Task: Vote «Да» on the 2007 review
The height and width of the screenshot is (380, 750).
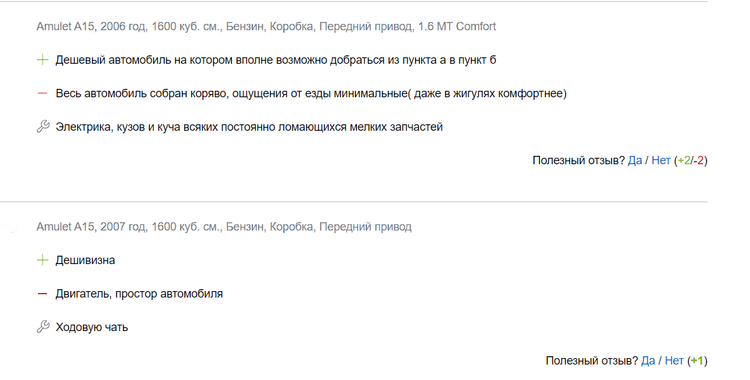Action: coord(649,360)
